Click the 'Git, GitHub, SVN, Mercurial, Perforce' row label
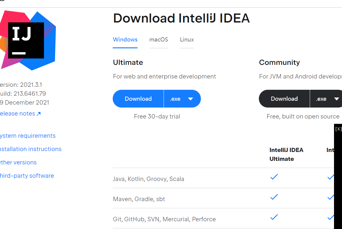 [164, 219]
